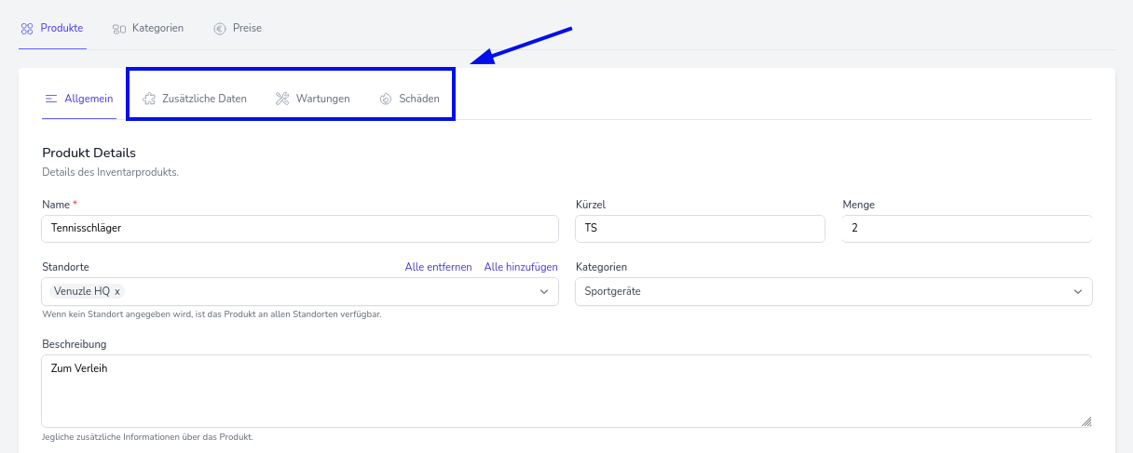This screenshot has width=1133, height=453.
Task: Click the Alle entfernen link
Action: 438,267
